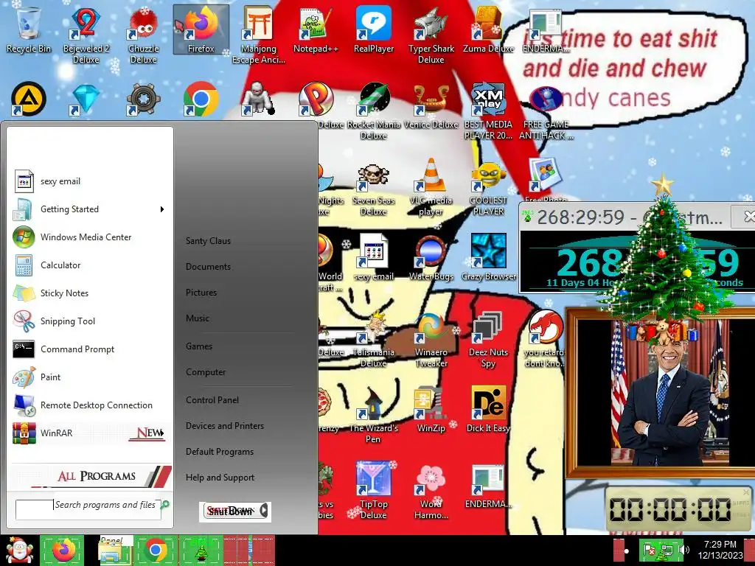Click the AIMP triangle icon on desktop
The width and height of the screenshot is (755, 566).
tap(29, 99)
